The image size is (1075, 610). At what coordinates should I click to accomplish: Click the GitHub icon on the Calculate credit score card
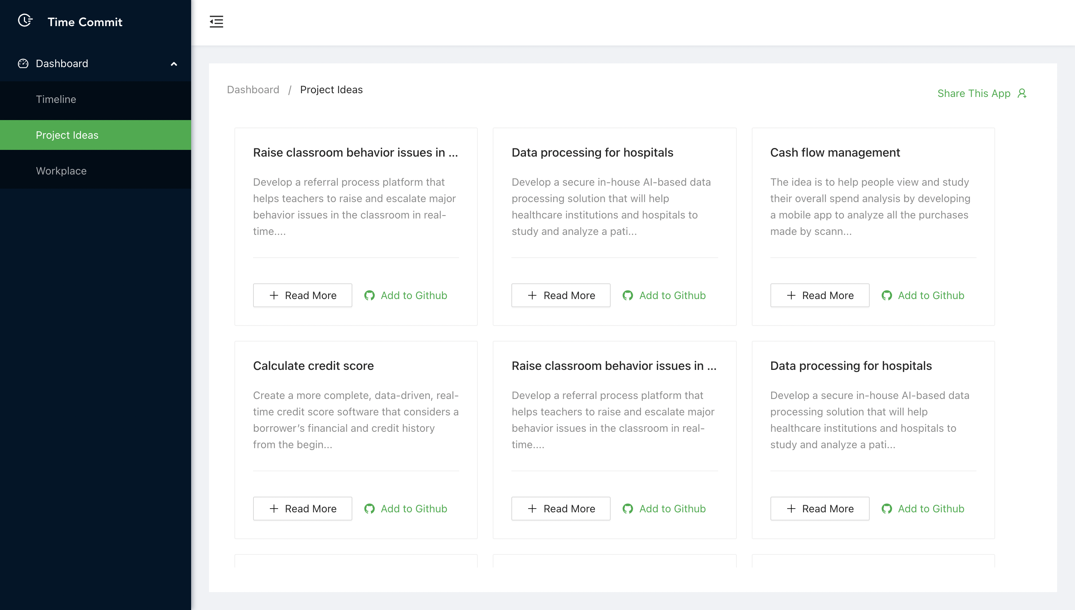(370, 509)
